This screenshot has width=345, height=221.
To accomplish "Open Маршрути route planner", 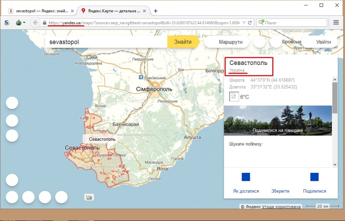I will click(227, 42).
